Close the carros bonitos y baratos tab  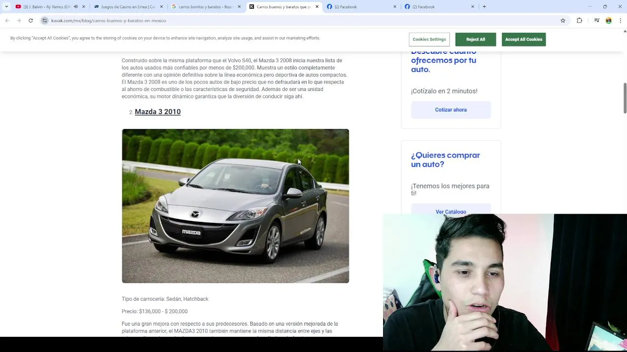coord(240,7)
